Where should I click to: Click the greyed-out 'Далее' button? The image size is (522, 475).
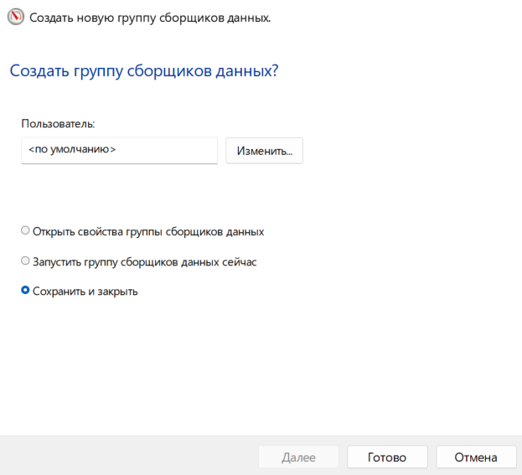(x=298, y=457)
